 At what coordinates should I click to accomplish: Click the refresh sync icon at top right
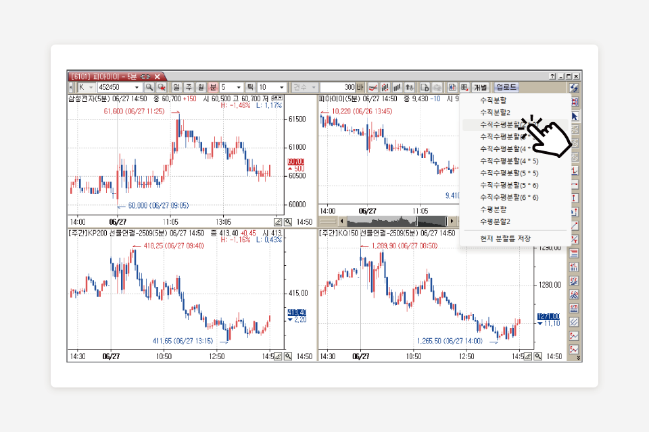coord(575,88)
